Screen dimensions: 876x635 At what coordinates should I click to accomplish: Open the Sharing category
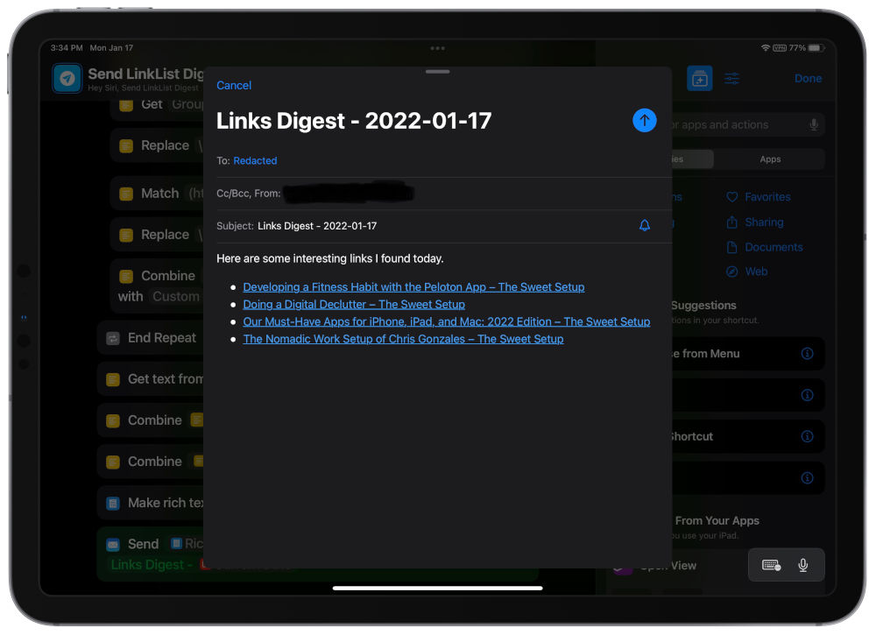(755, 222)
